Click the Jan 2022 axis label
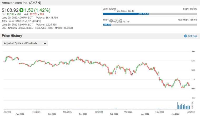The height and width of the screenshot is (117, 200). (x=99, y=112)
